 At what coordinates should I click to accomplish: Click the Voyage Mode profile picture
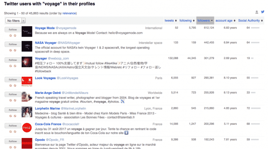27,31
